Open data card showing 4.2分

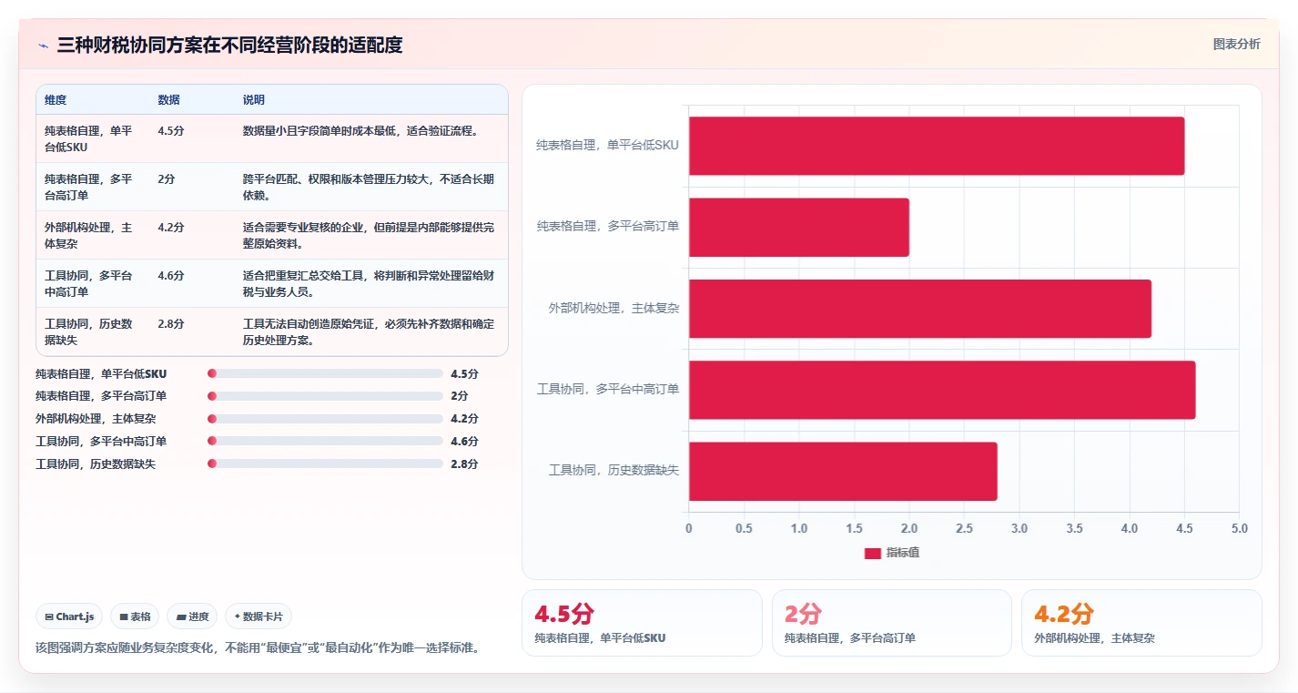(1141, 623)
